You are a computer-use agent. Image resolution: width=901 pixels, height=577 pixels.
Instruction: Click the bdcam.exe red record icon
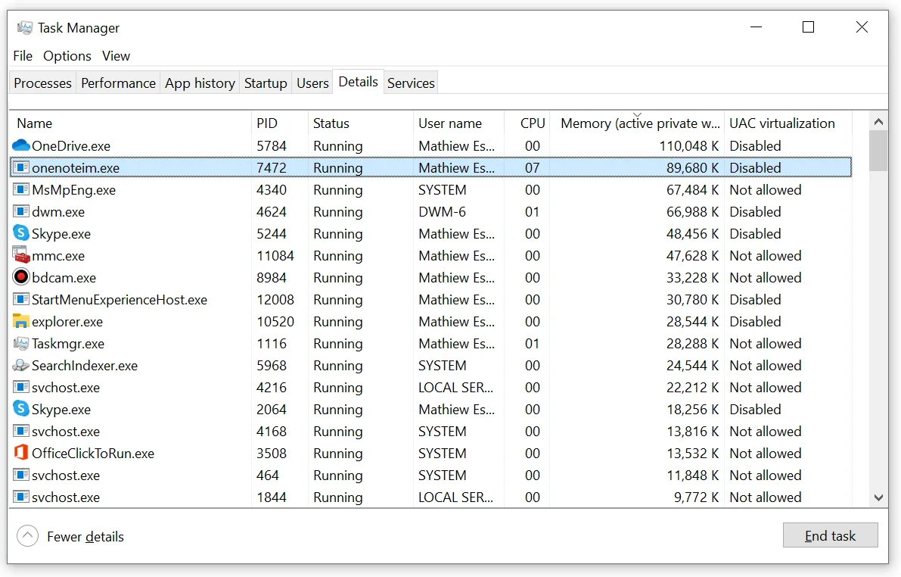tap(21, 277)
